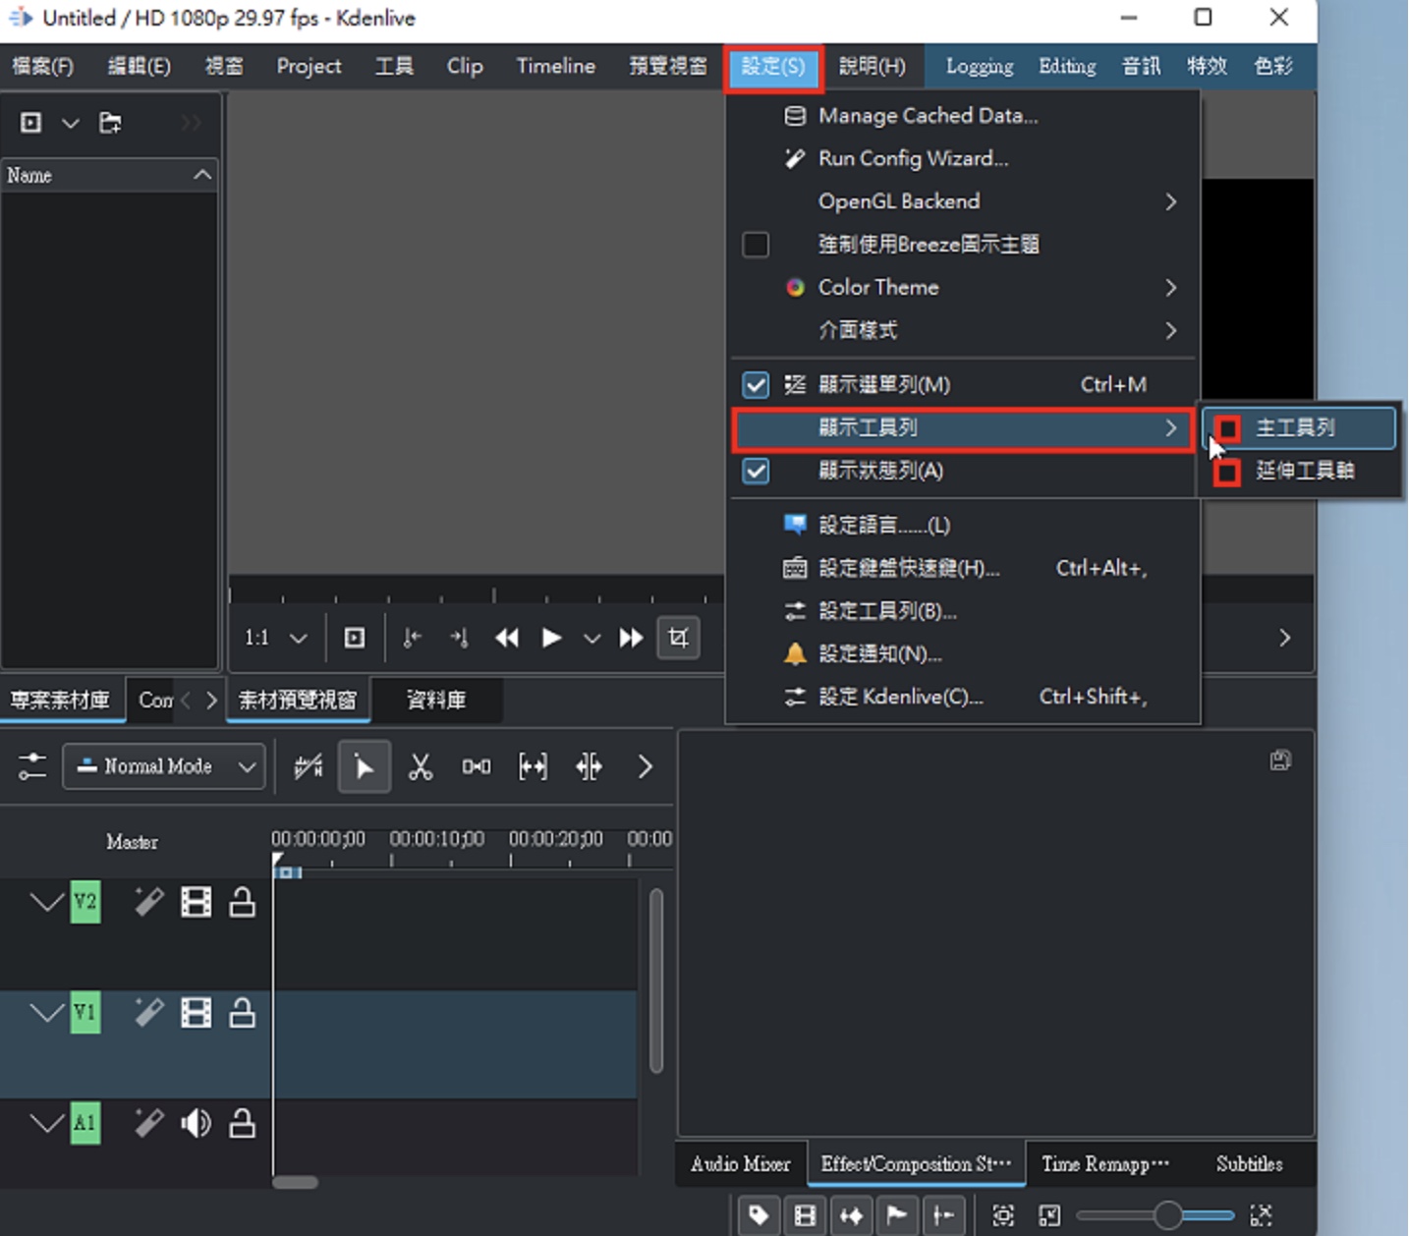This screenshot has height=1236, width=1409.
Task: Open 設定鍵盤快速鍵(H)...
Action: pyautogui.click(x=963, y=569)
